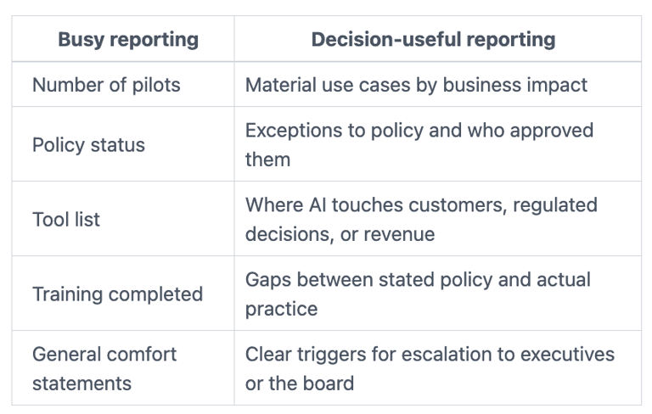
Task: Click the word 'statements' in last row
Action: 81,383
